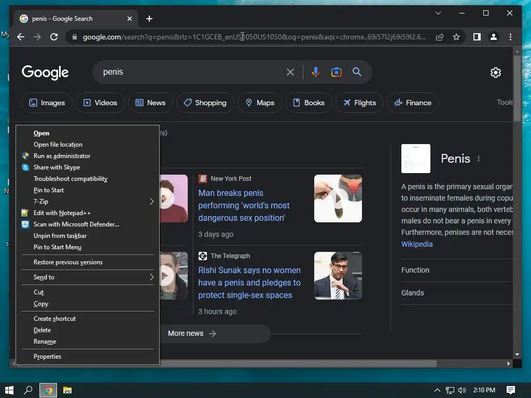
Task: Click the Windows Start button
Action: click(9, 390)
